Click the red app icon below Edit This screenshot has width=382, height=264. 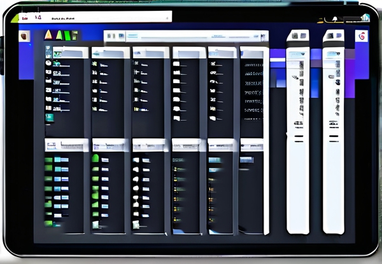tap(25, 37)
